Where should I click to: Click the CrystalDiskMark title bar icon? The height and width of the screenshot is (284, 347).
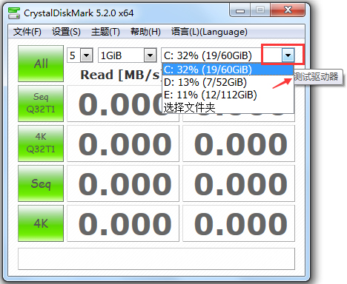[14, 13]
